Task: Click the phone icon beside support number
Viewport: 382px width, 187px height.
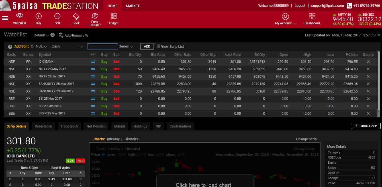Action: (349, 5)
